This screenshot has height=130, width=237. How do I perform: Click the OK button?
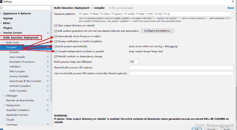tap(197, 129)
